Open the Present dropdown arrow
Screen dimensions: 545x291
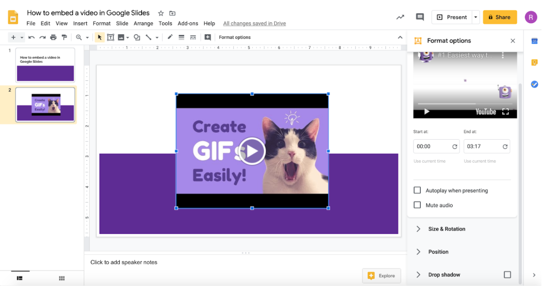tap(476, 17)
